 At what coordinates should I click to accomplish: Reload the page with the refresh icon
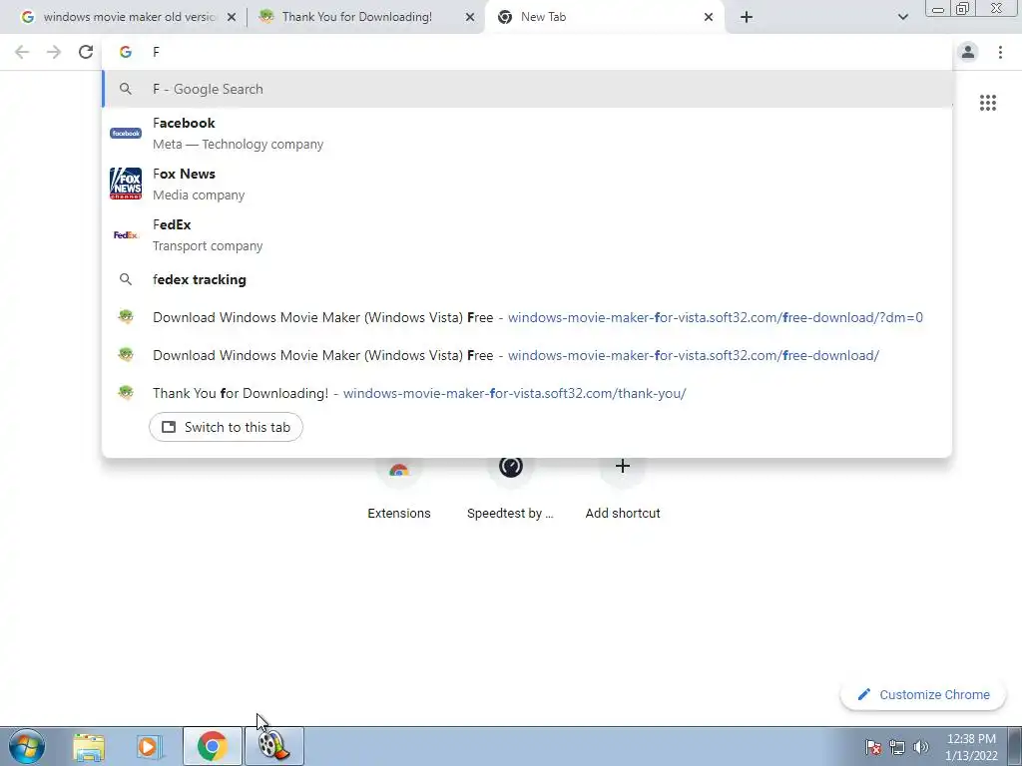86,52
